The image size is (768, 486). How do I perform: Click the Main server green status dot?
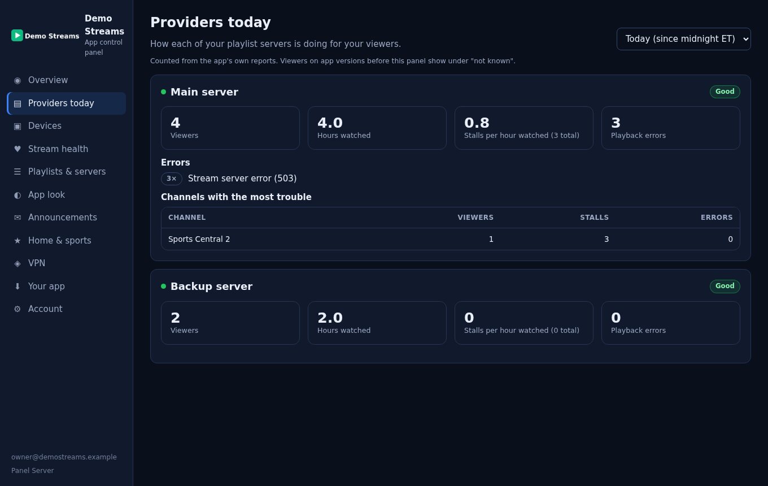coord(163,92)
